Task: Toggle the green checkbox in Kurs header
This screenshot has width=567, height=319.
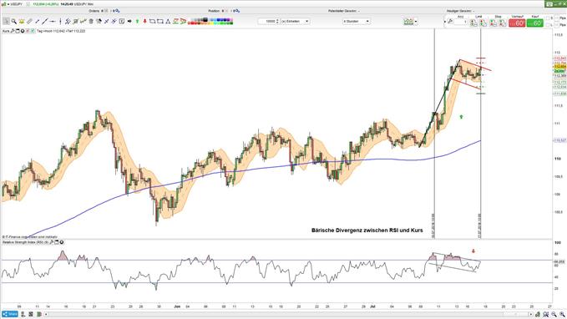Action: coord(33,31)
